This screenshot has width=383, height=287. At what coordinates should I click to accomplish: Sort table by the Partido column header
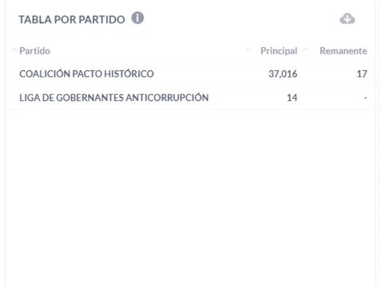[x=35, y=51]
